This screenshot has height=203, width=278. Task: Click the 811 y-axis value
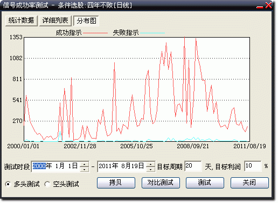pos(17,79)
